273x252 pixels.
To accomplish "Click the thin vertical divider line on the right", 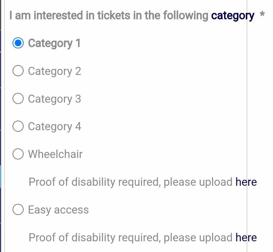I will click(247, 126).
